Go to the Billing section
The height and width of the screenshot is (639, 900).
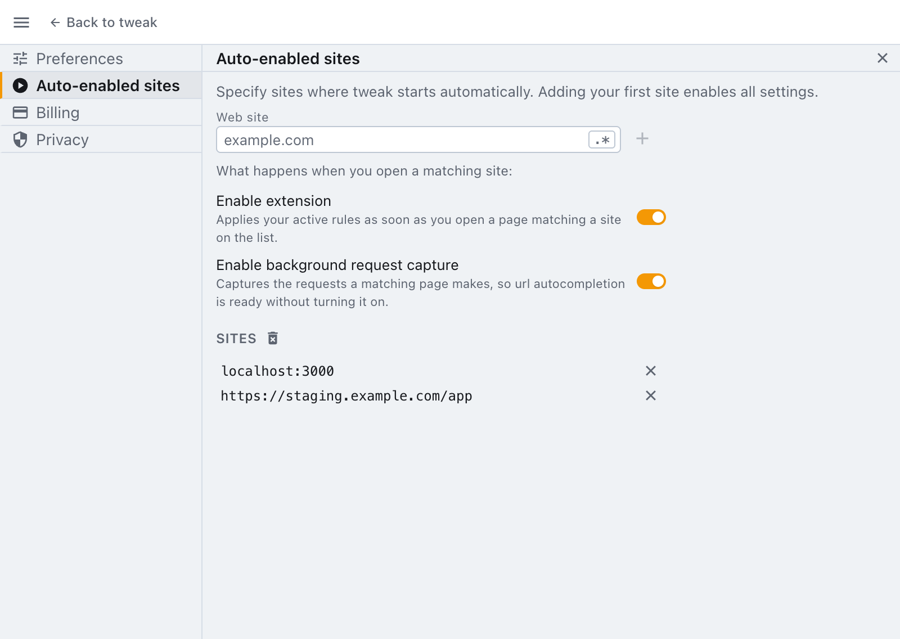coord(101,112)
